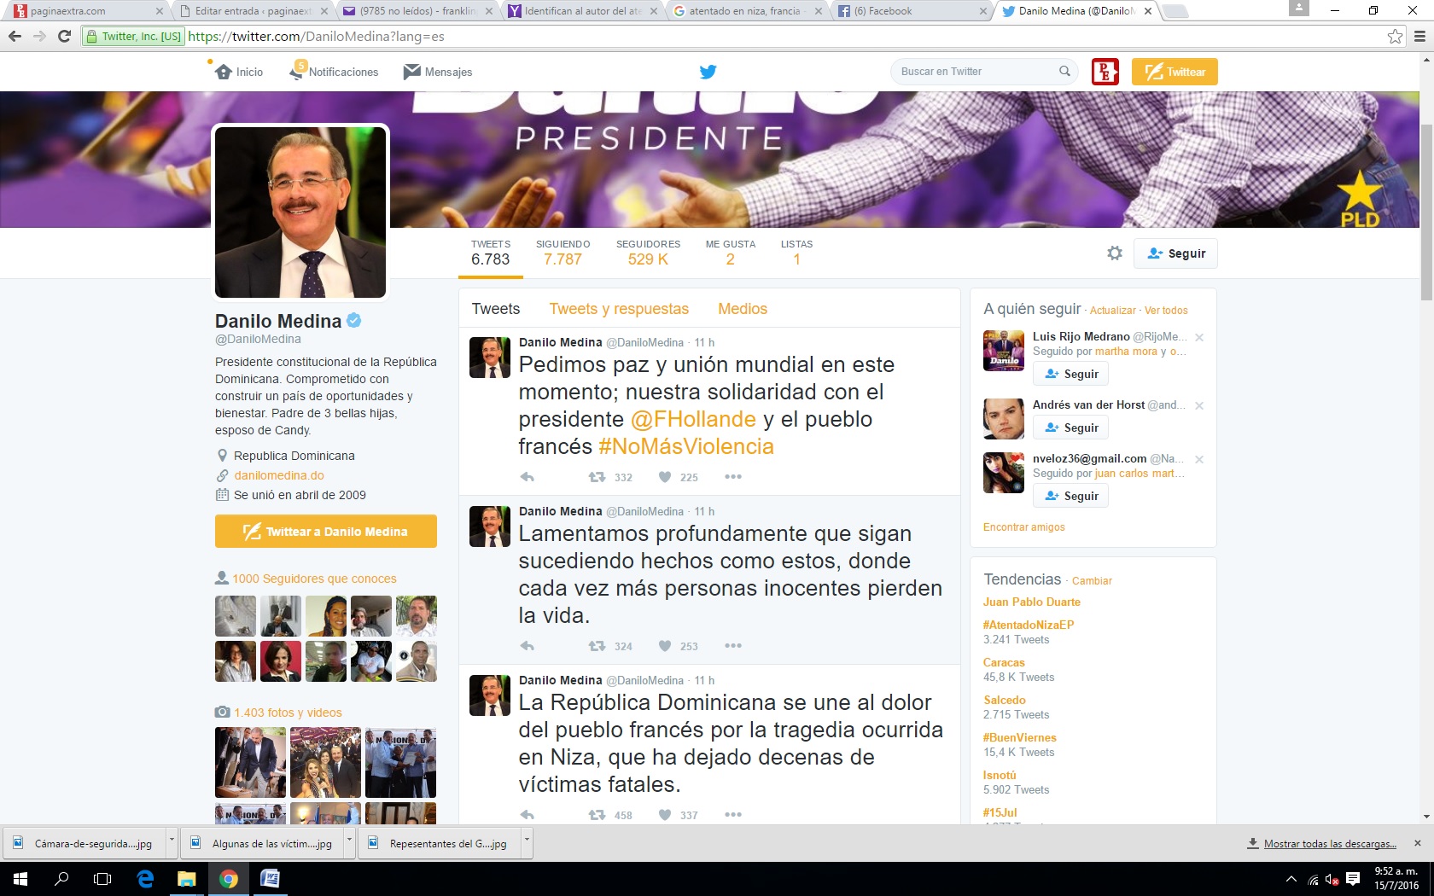View the SEGUIDORES 529 K count

[x=648, y=253]
